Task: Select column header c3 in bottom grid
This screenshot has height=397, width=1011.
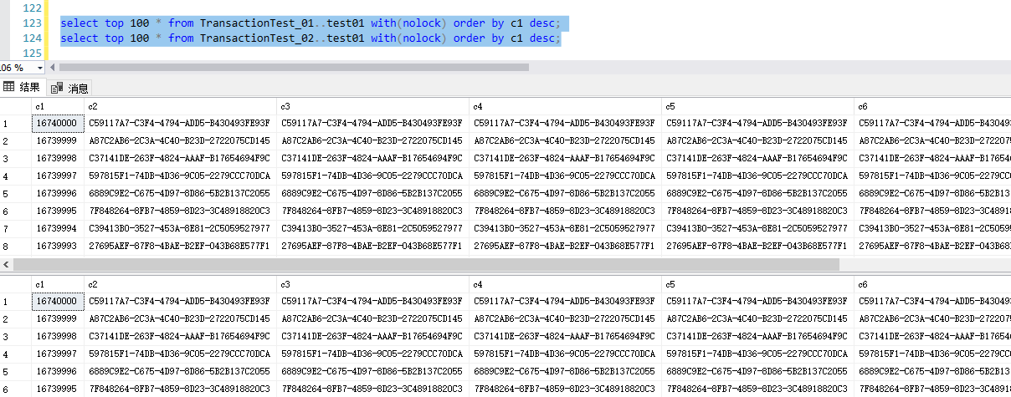Action: pos(372,283)
